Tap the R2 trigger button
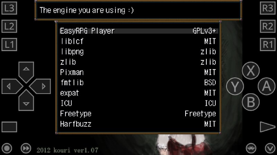The image size is (277, 155). pos(267,26)
